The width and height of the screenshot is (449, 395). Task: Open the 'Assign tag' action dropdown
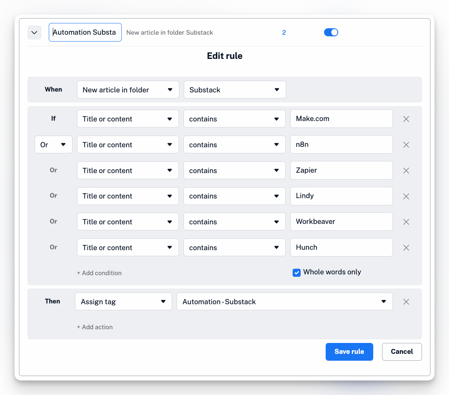tap(123, 301)
